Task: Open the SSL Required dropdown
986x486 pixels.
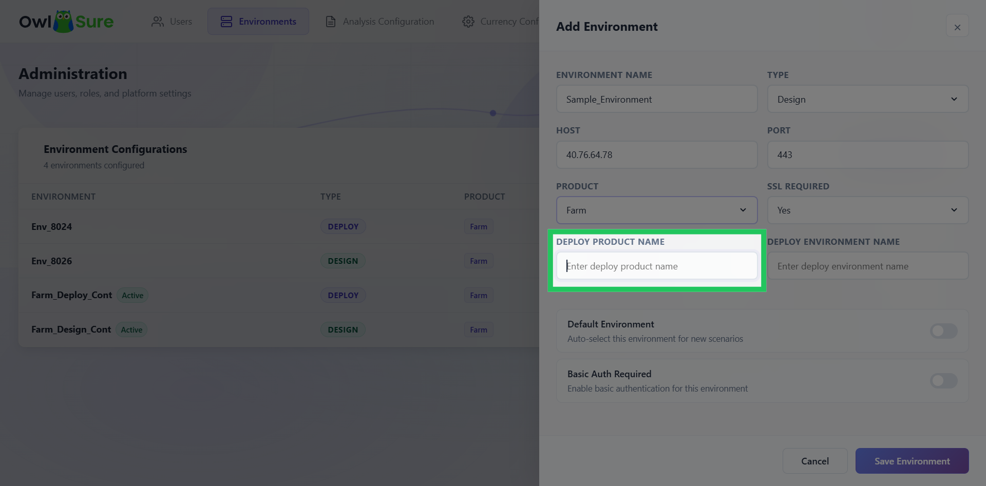Action: (x=868, y=210)
